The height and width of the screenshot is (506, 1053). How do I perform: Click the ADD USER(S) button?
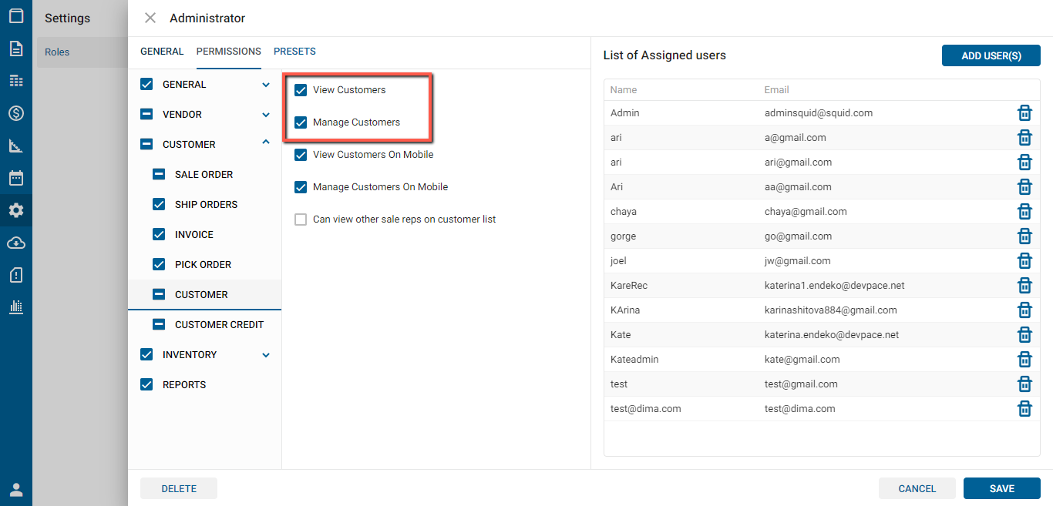(991, 55)
